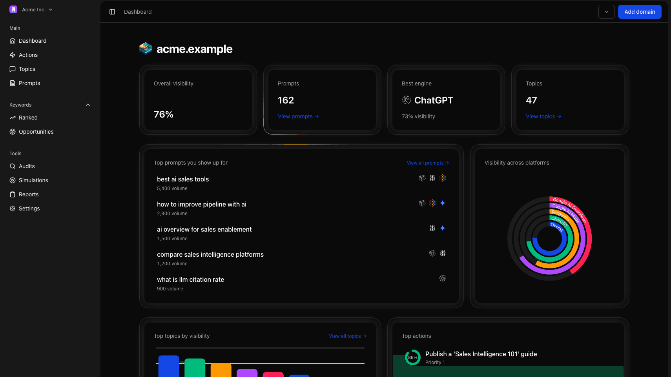Image resolution: width=671 pixels, height=377 pixels.
Task: Open the Acme Inc workspace switcher
Action: pos(31,9)
